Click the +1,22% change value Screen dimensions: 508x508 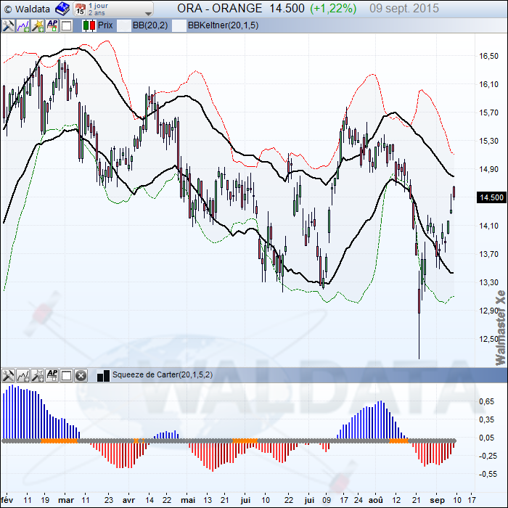click(x=333, y=9)
